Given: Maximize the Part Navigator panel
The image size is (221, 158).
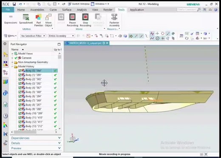Looking at the screenshot, I should click(59, 44).
